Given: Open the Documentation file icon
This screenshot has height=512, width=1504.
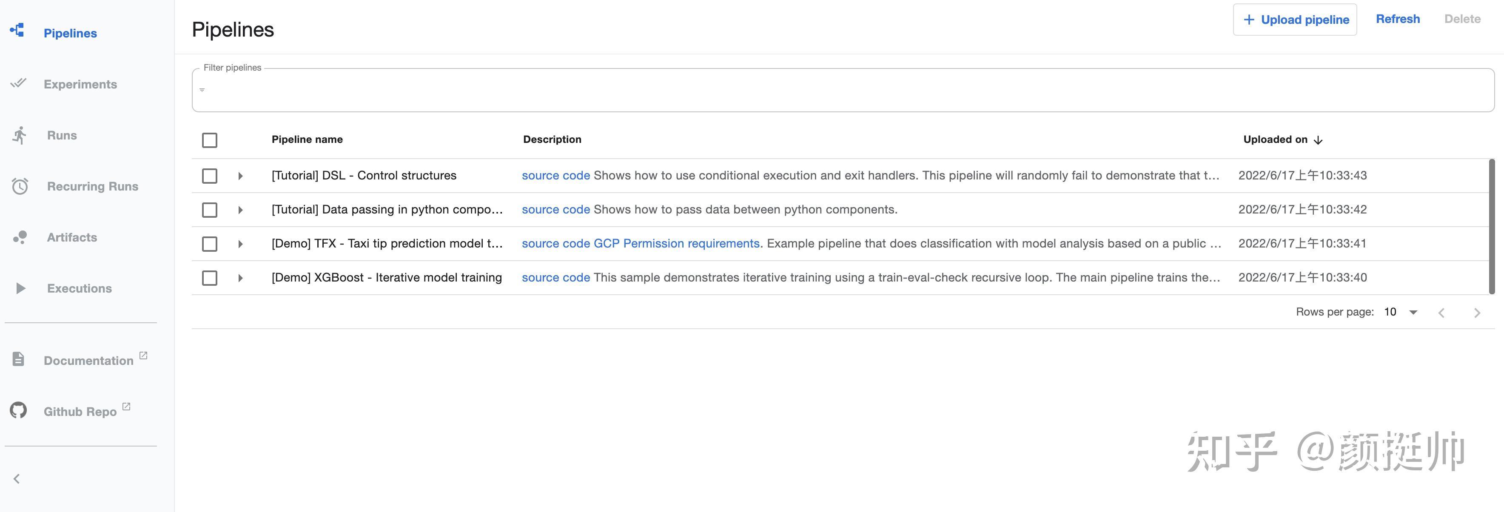Looking at the screenshot, I should tap(18, 359).
